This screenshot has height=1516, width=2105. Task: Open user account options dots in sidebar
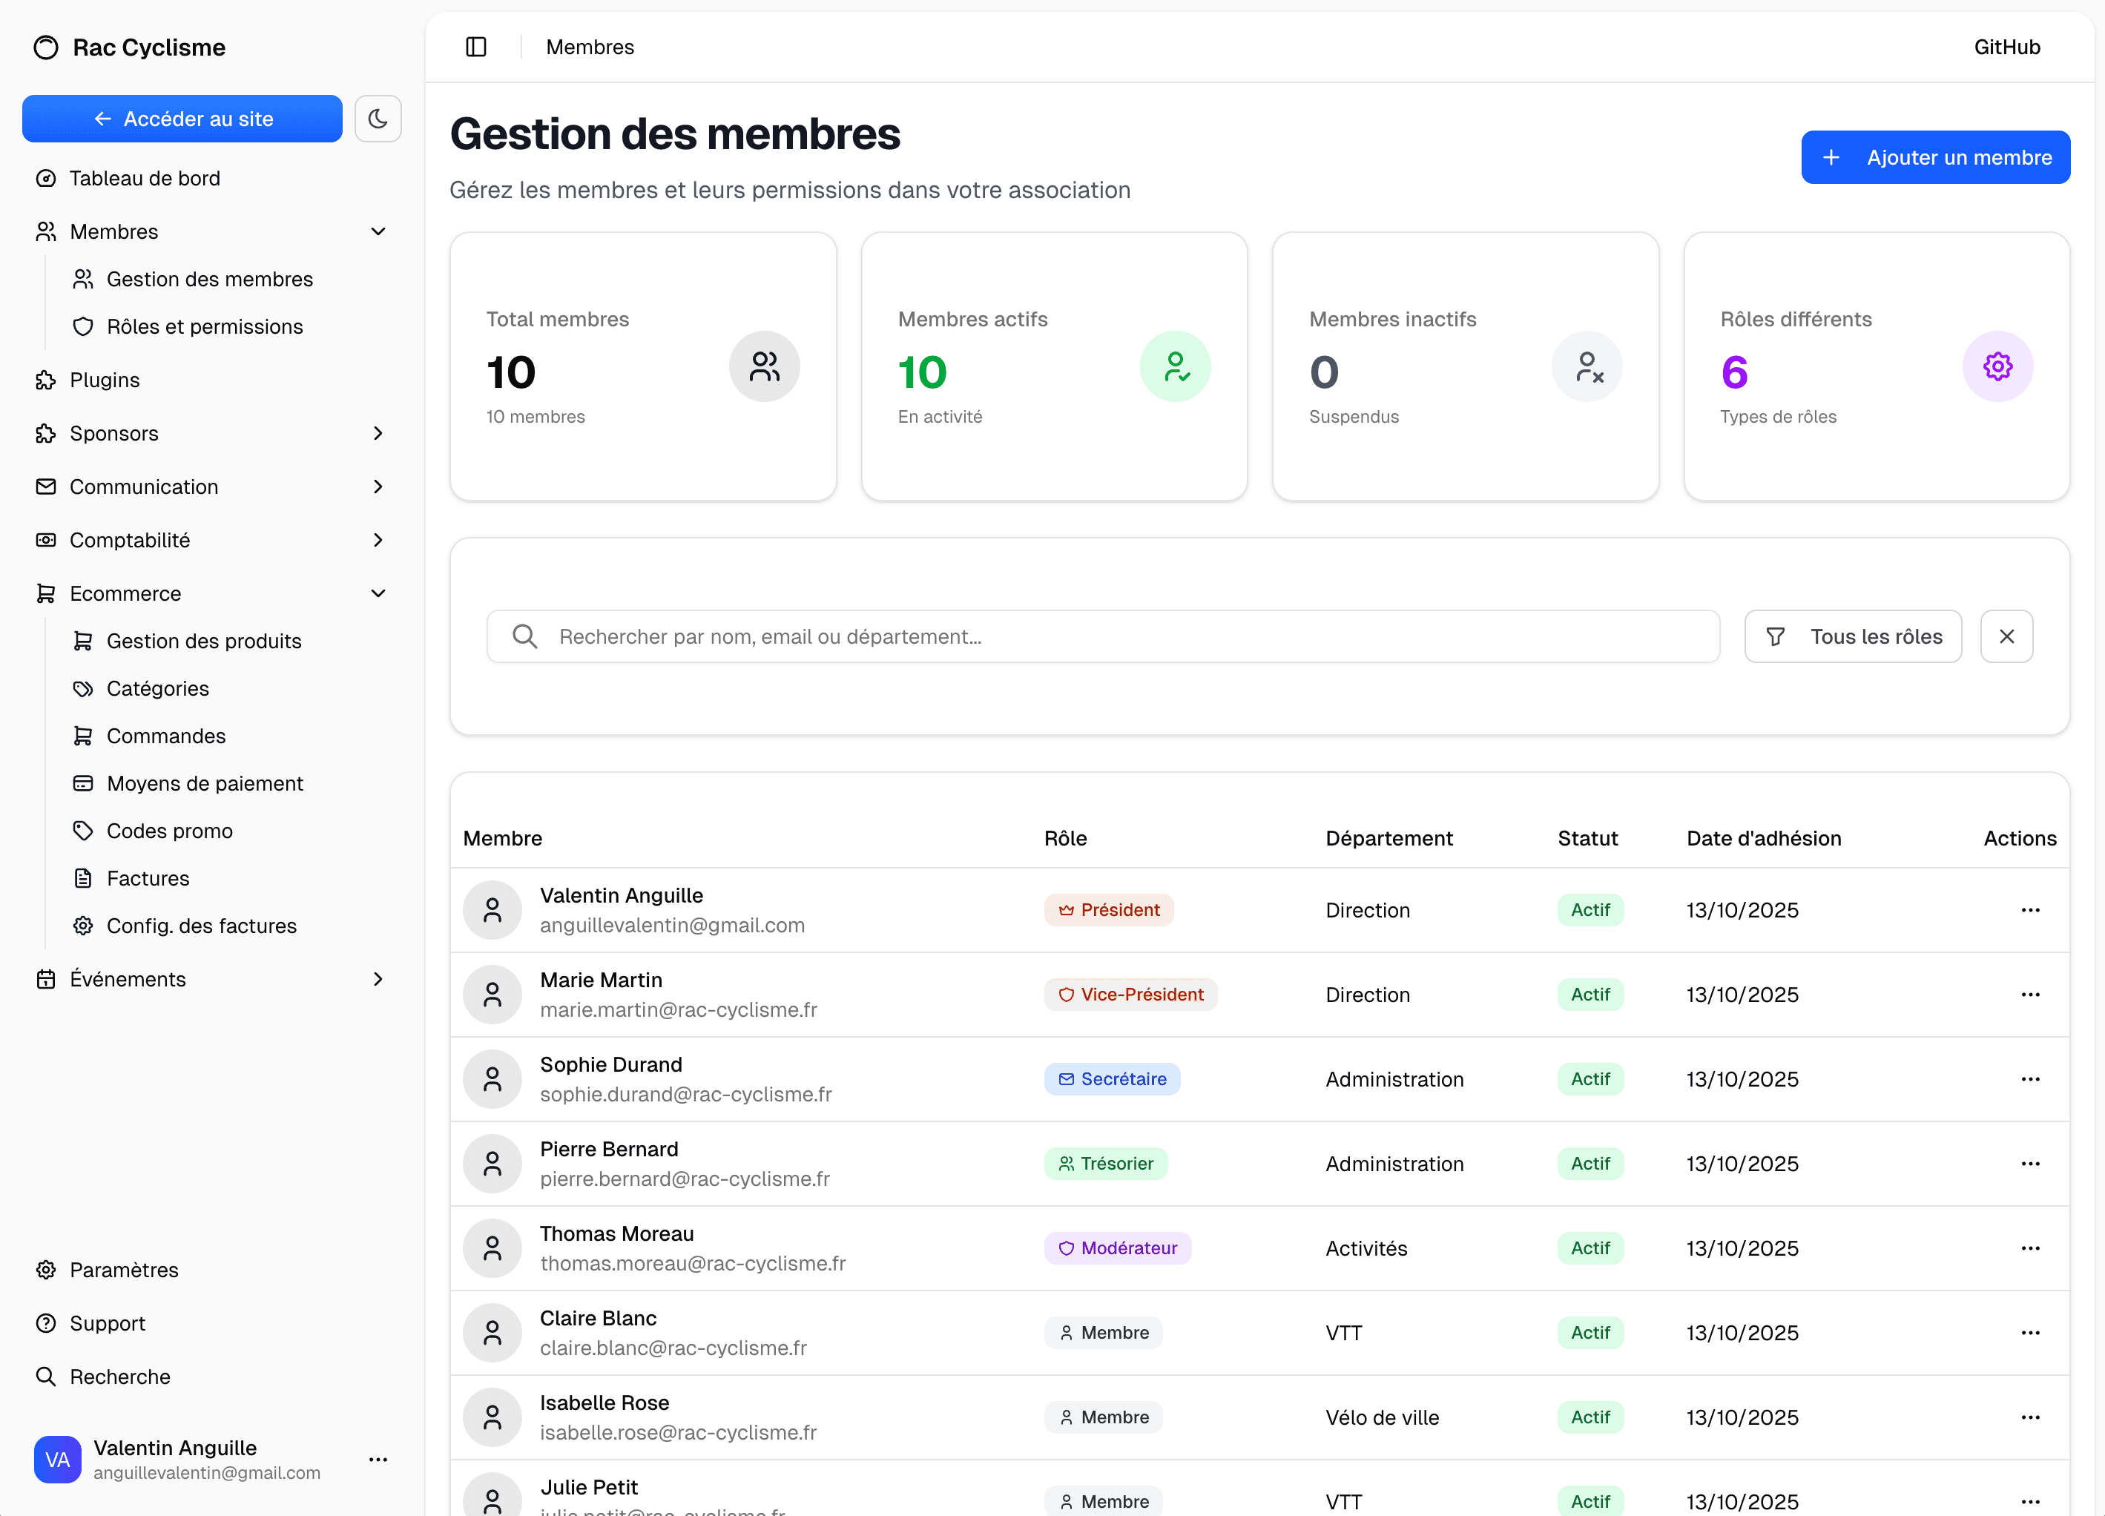(378, 1460)
